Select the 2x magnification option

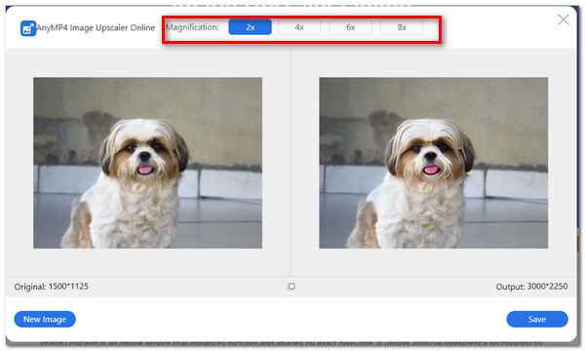coord(250,27)
